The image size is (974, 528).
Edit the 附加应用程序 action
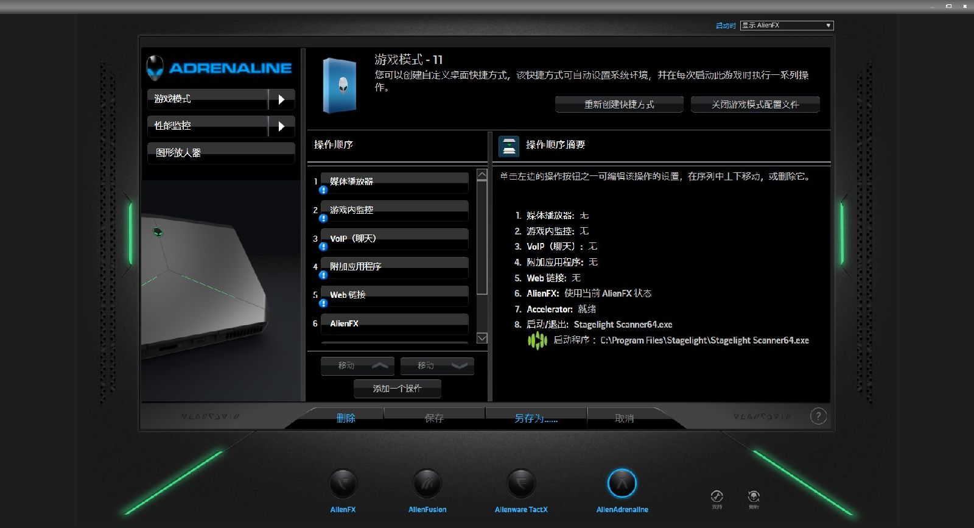(394, 267)
